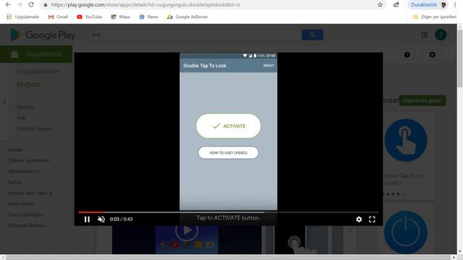This screenshot has height=260, width=463.
Task: Go forward in browser history
Action: (x=20, y=5)
